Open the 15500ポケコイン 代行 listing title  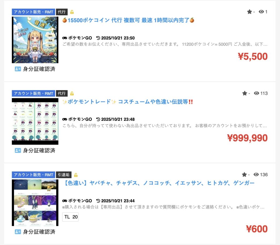(x=128, y=20)
